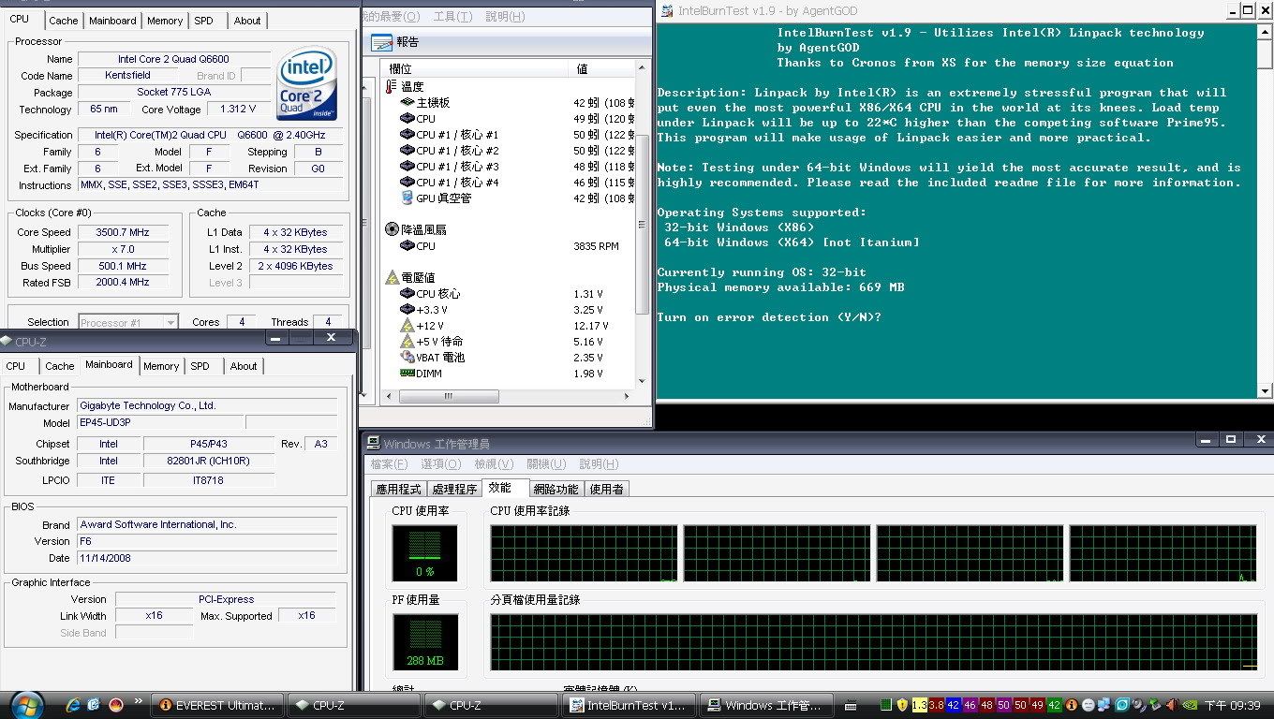
Task: Click the green CPU usage tray icon
Action: coord(886,705)
